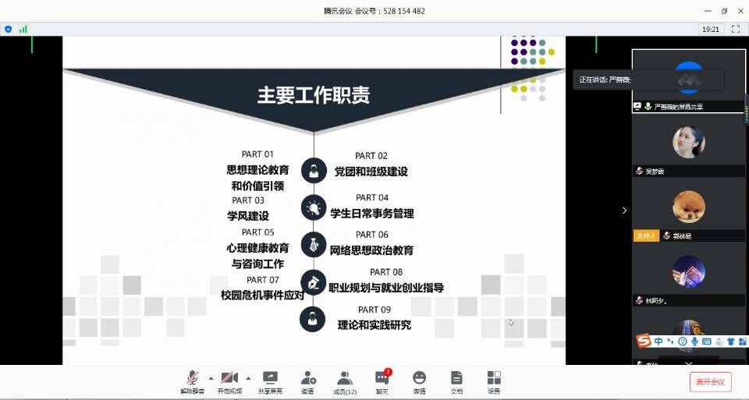Image resolution: width=749 pixels, height=400 pixels.
Task: Open video options arrow beside 开启视频
Action: (248, 377)
